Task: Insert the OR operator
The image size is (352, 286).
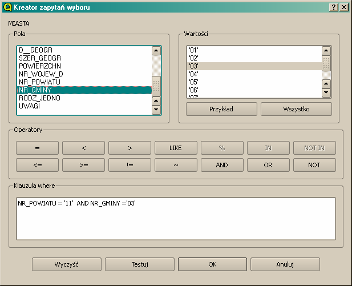Action: 268,165
